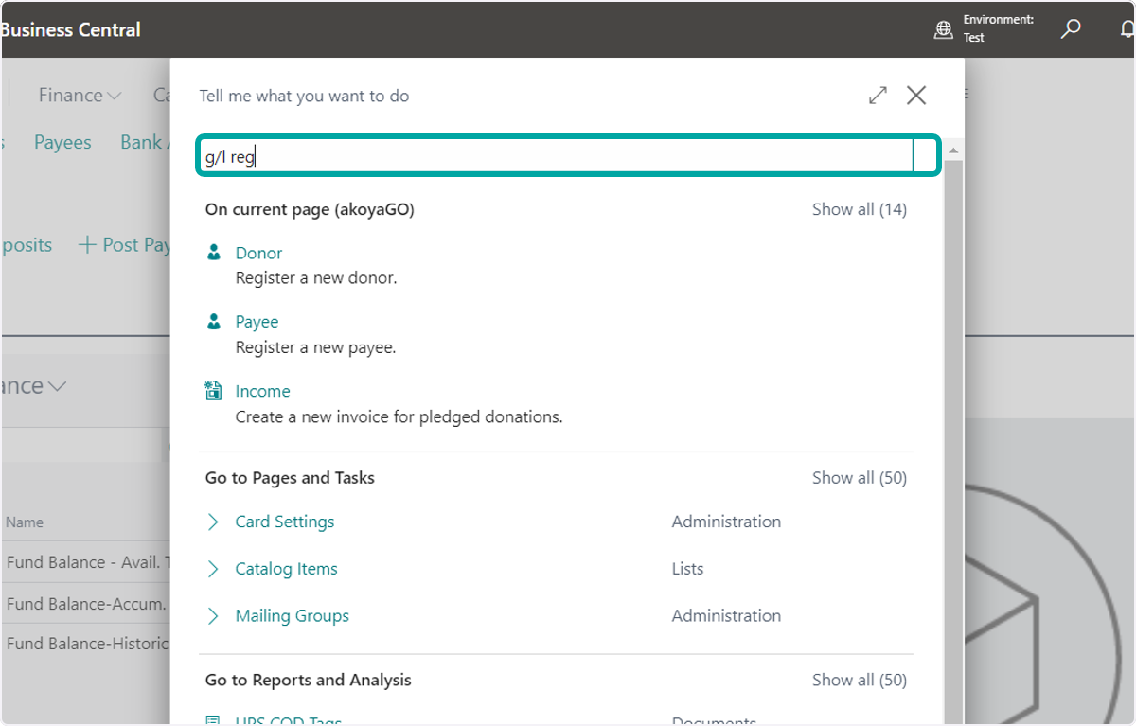Click the UPS COD Tags report icon
Screen dimensions: 1136x726
point(214,721)
